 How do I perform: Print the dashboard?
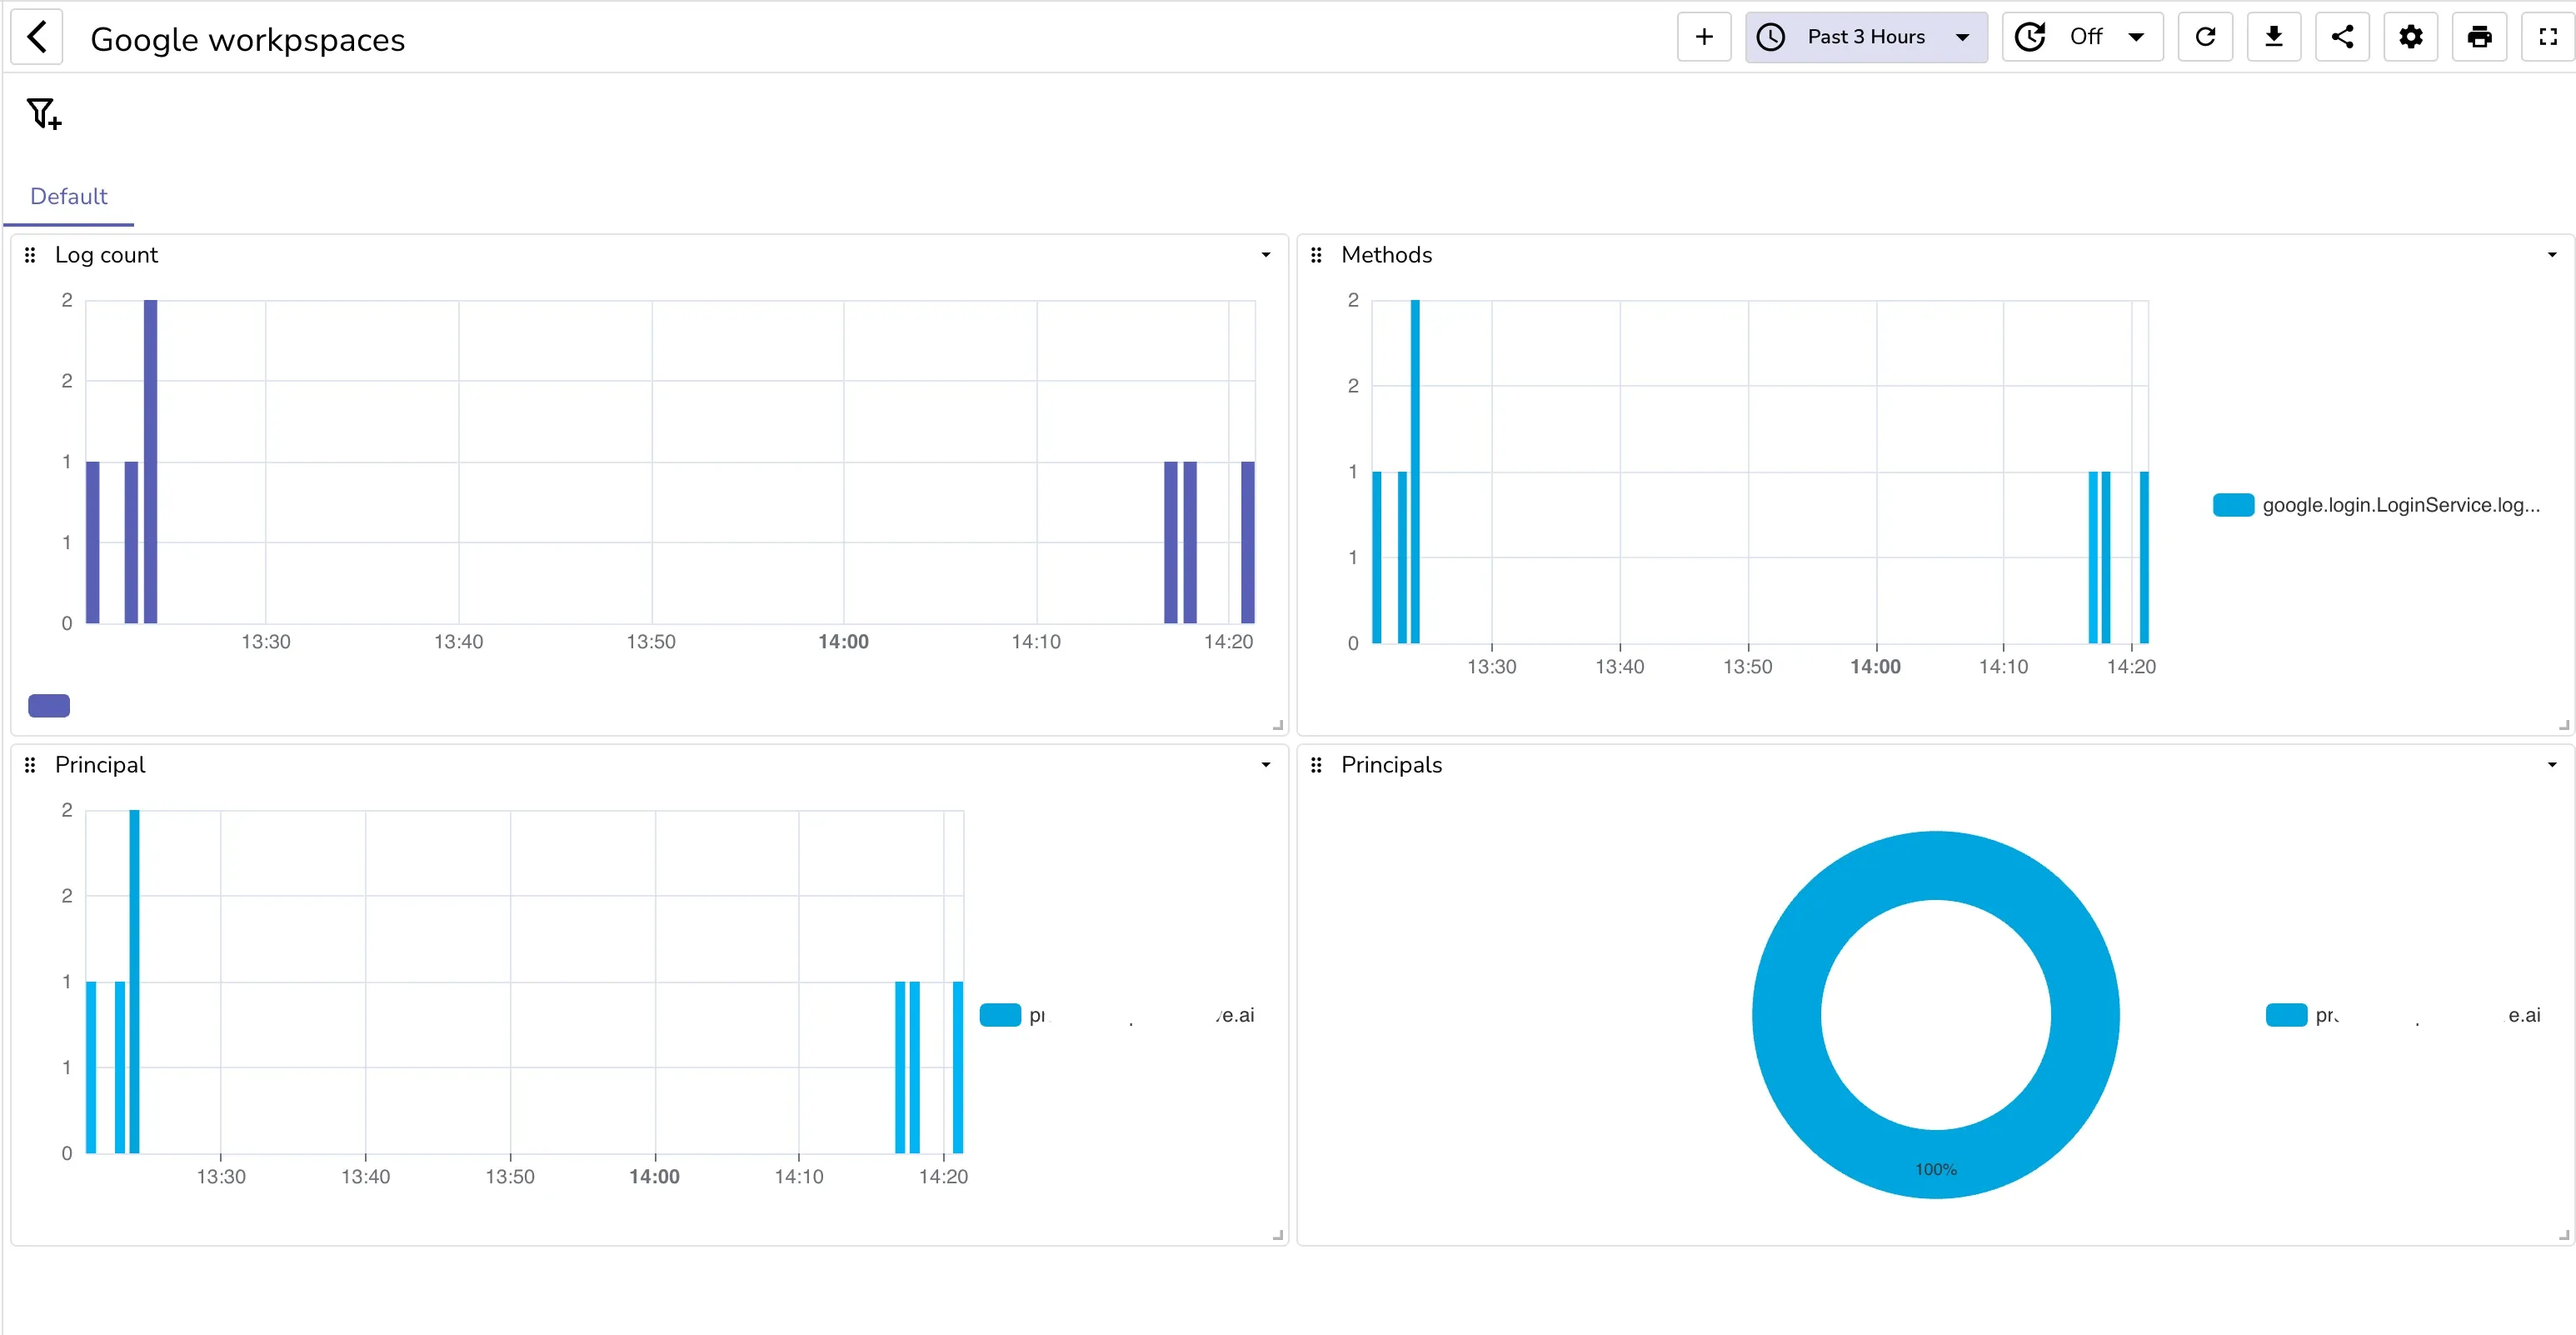(2479, 36)
